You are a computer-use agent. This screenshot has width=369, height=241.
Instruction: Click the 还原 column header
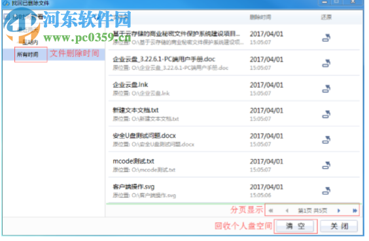(326, 17)
